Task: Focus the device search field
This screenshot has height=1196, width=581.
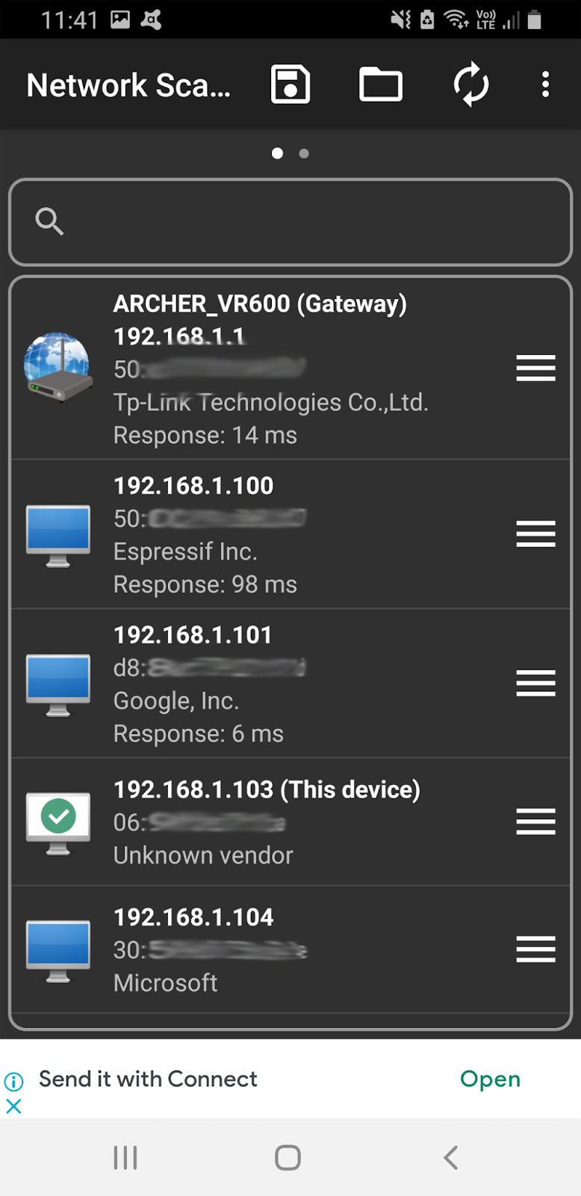Action: click(x=290, y=222)
